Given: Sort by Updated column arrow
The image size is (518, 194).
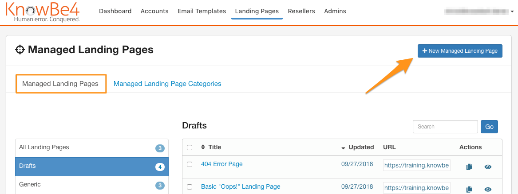Looking at the screenshot, I should coord(343,148).
